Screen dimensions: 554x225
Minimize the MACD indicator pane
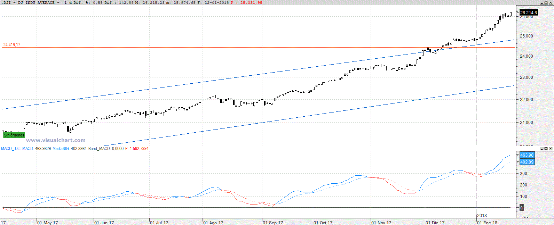pos(542,149)
